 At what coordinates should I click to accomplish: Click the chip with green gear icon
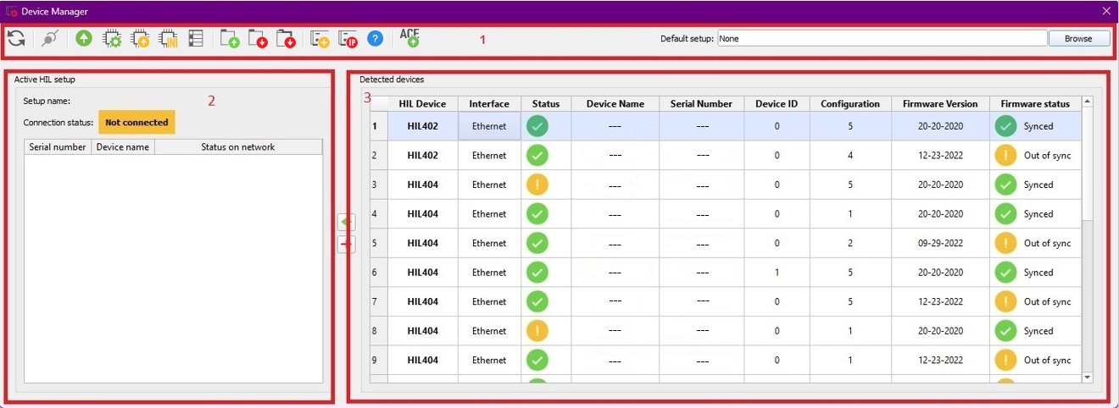tap(112, 38)
